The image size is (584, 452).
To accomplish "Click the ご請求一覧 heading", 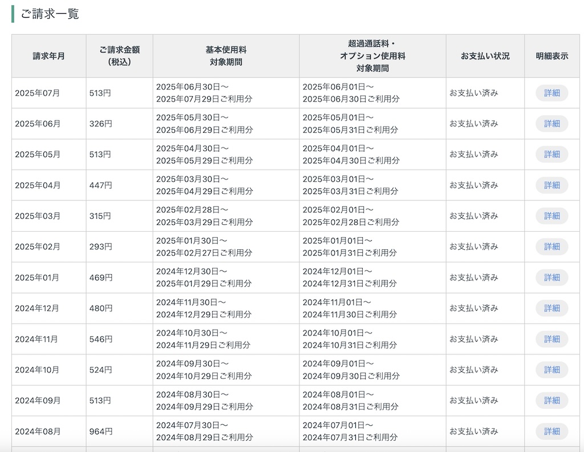I will pos(50,14).
